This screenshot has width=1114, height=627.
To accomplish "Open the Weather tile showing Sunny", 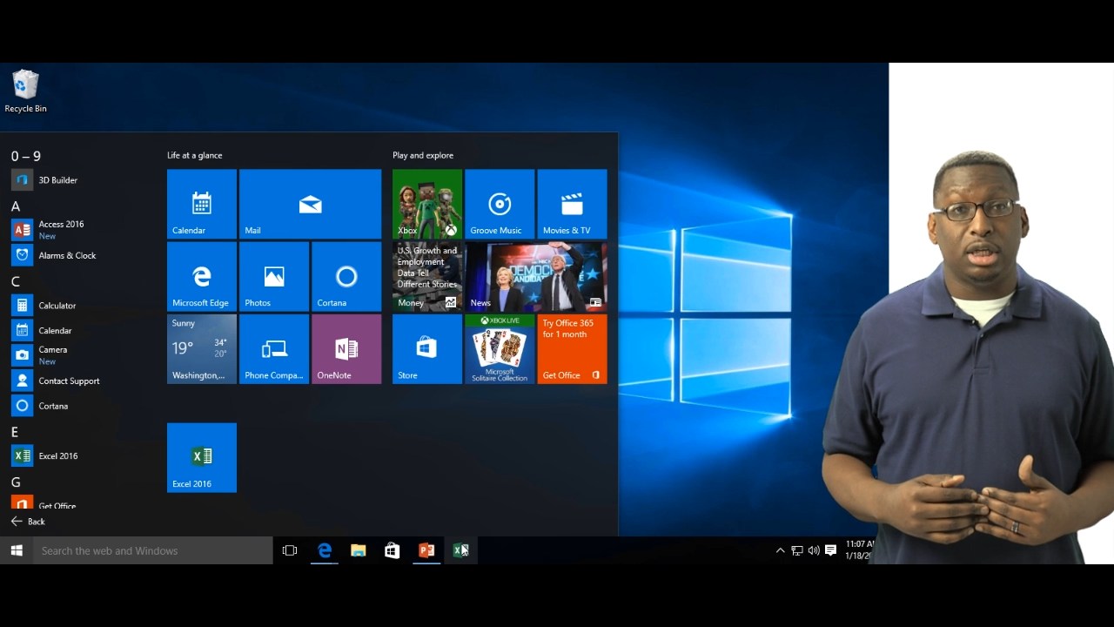I will tap(202, 348).
